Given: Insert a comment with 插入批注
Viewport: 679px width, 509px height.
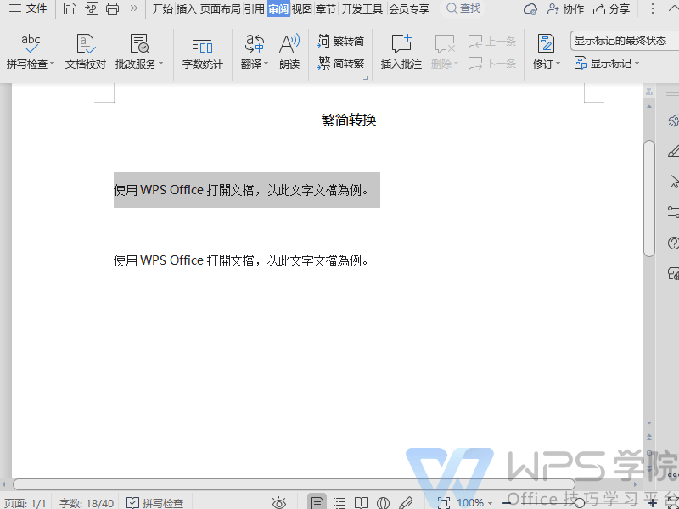Looking at the screenshot, I should click(401, 52).
